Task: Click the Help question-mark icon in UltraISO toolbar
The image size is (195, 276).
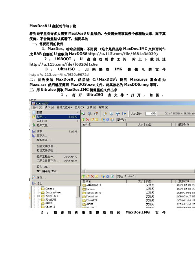Action: 118,114
